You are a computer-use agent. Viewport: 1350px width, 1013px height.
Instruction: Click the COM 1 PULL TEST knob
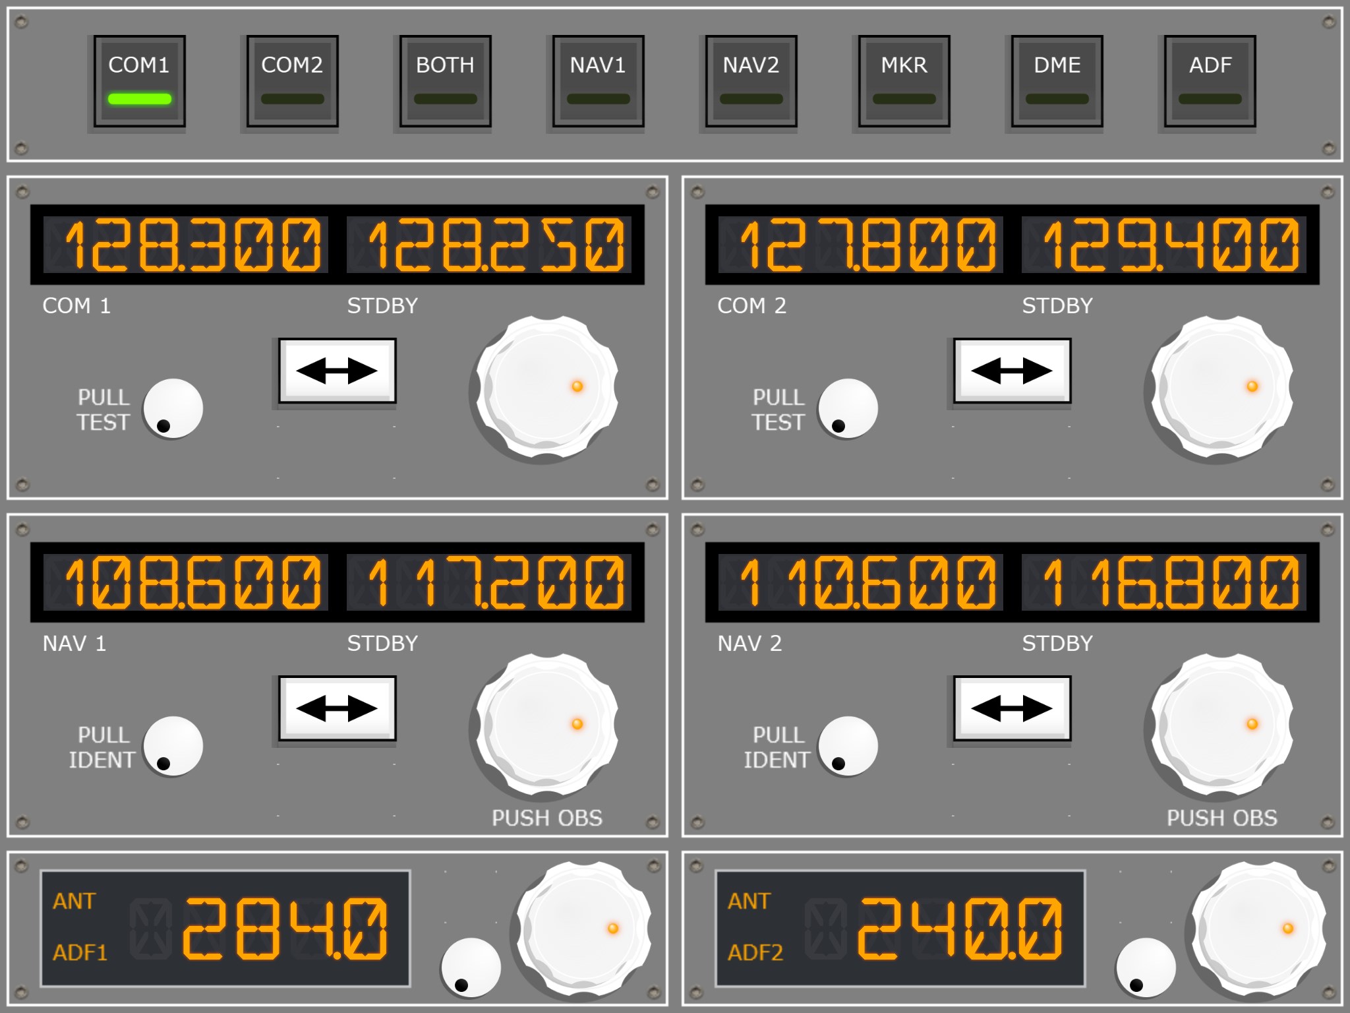click(173, 409)
